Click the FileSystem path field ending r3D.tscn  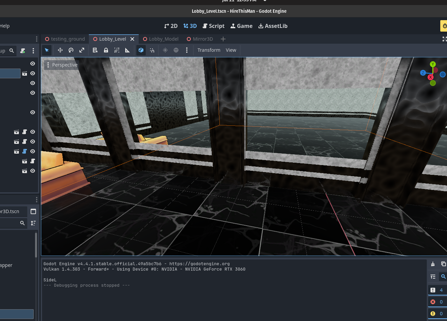[13, 211]
